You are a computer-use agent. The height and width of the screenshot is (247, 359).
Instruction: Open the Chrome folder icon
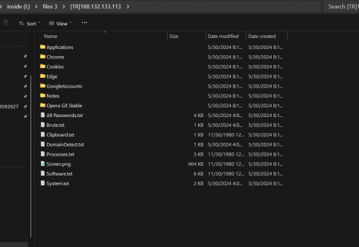click(x=42, y=57)
